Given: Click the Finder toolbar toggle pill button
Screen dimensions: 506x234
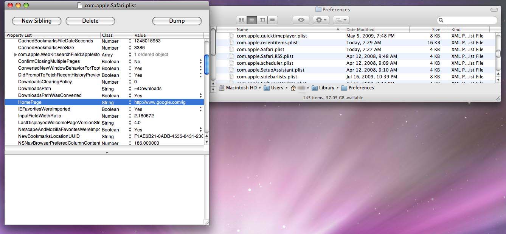Looking at the screenshot, I should pyautogui.click(x=494, y=9).
